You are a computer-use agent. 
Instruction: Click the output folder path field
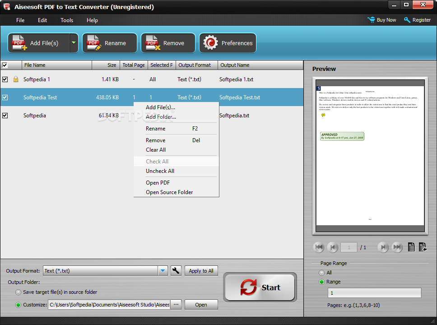(x=109, y=305)
